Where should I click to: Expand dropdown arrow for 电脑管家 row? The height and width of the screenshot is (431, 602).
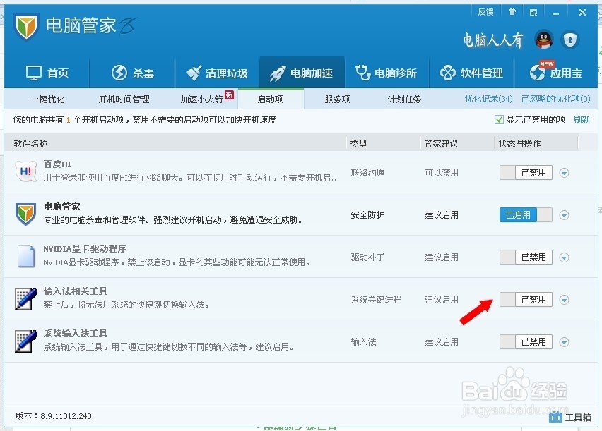click(564, 215)
